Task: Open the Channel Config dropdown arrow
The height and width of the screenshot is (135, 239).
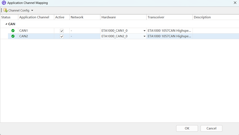Action: 32,11
